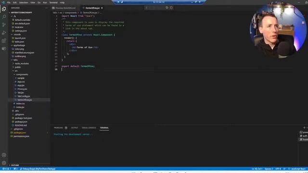Open the Accounts menu in activity bar

coord(4,155)
